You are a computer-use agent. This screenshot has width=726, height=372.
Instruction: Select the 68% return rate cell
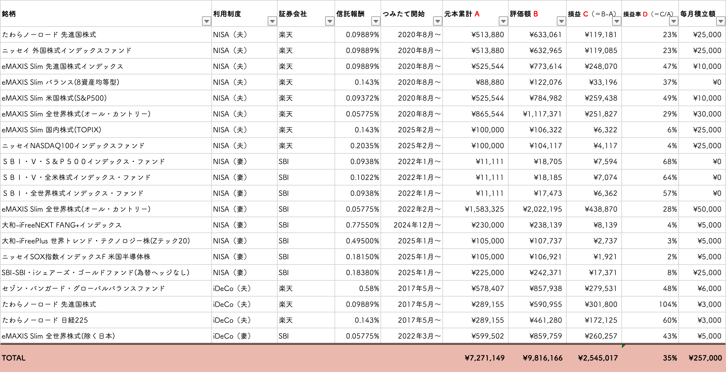pyautogui.click(x=650, y=161)
